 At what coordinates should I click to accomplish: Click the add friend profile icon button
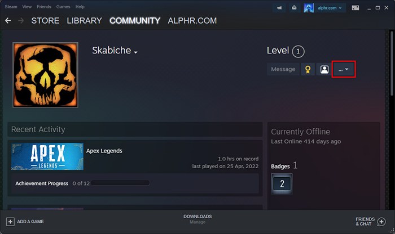[x=324, y=69]
